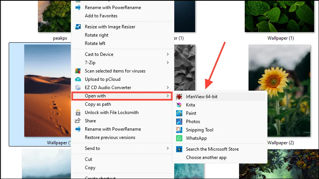Select Restore previous versions entry

[110, 137]
